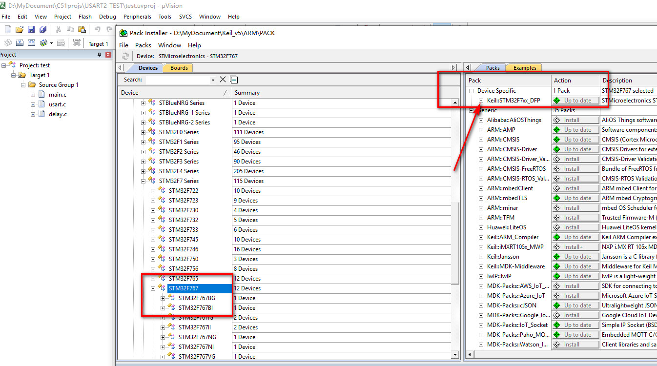Click the Translate file icon in build toolbar
Viewport: 657px width, 366px height.
[x=8, y=43]
